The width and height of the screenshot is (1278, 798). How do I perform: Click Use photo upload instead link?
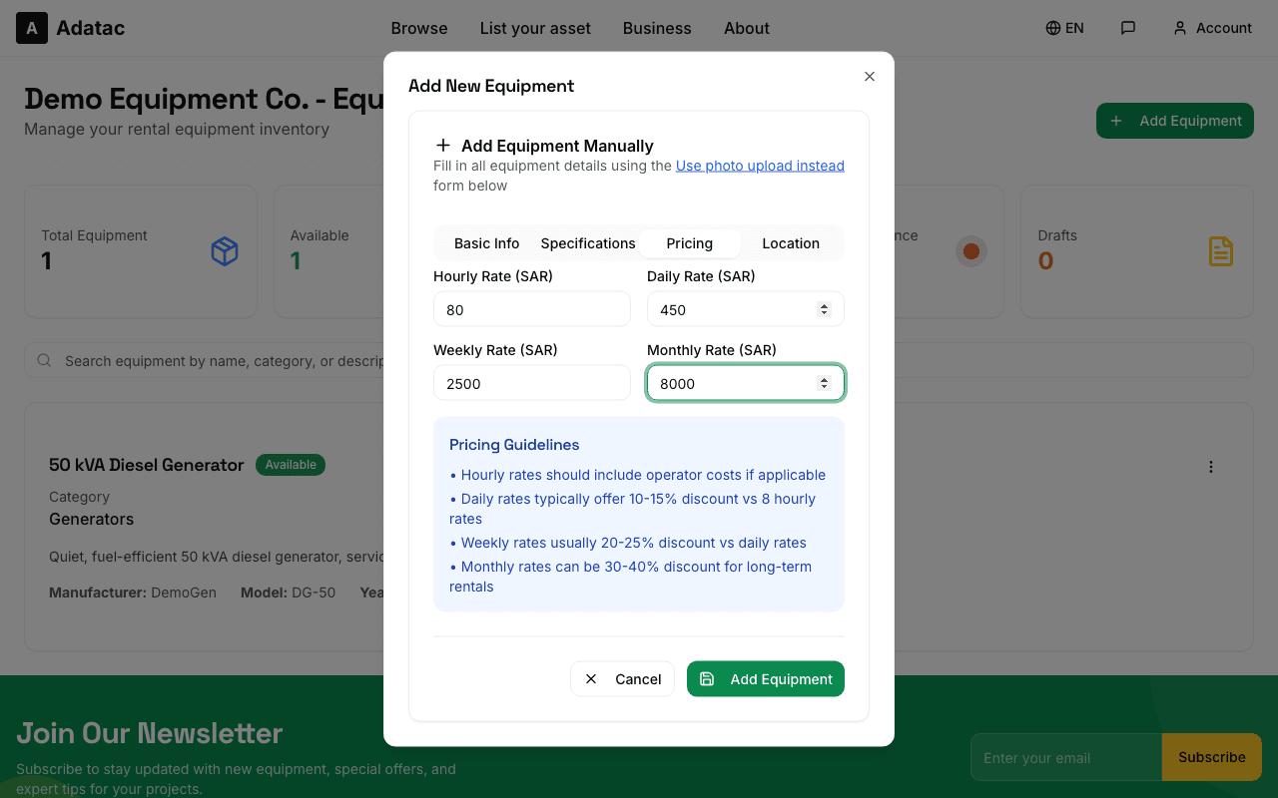[x=760, y=166]
